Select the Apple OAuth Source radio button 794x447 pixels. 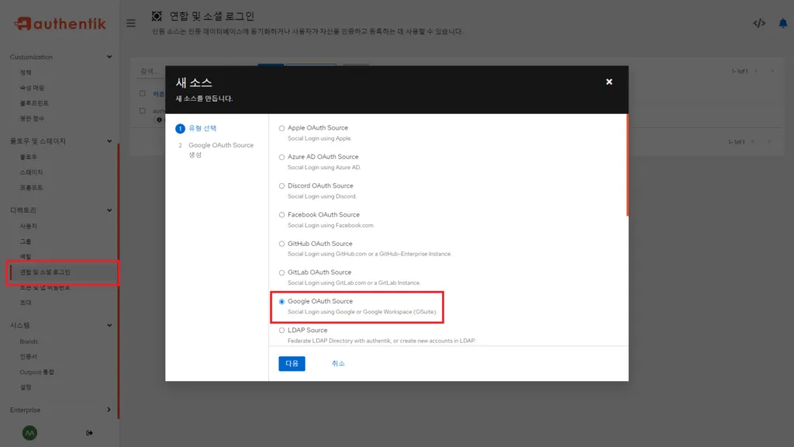tap(281, 128)
